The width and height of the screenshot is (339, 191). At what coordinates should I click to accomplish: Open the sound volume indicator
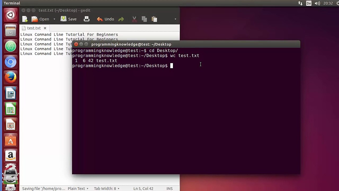pos(317,3)
